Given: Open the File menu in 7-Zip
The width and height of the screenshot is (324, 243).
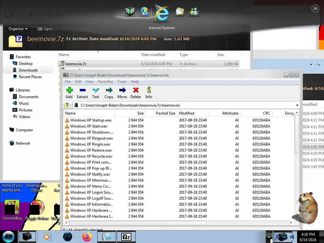Looking at the screenshot, I should 68,82.
